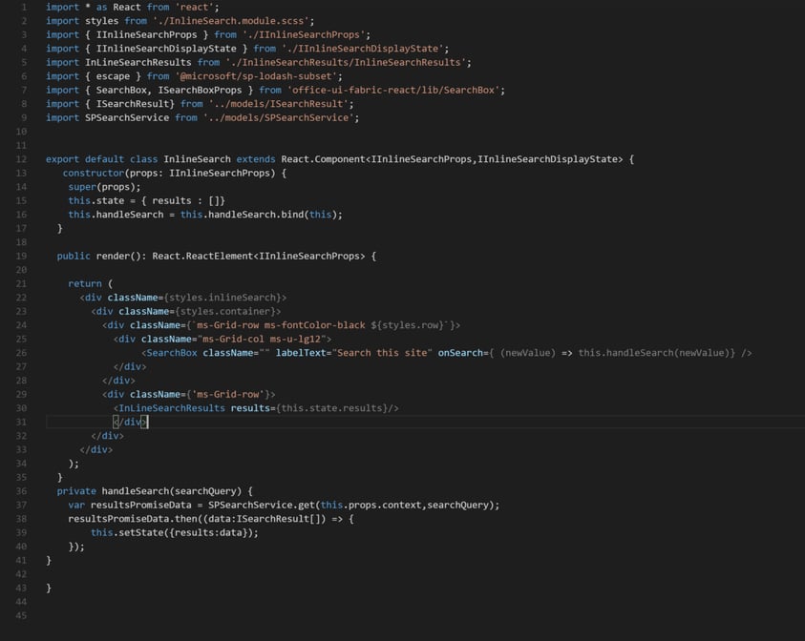Click handleSearch.bind on line 16
This screenshot has height=641, width=805.
254,215
